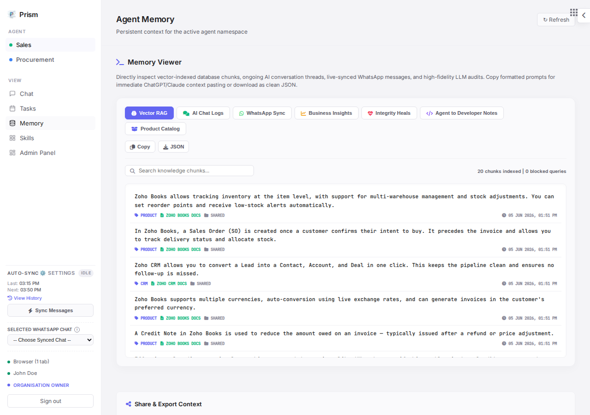Image resolution: width=590 pixels, height=415 pixels.
Task: Switch to Agent to Developer Notes tab
Action: click(462, 113)
